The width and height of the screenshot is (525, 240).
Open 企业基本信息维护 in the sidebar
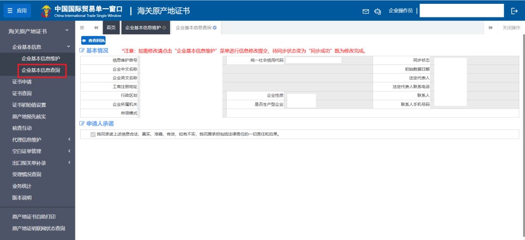(x=41, y=58)
